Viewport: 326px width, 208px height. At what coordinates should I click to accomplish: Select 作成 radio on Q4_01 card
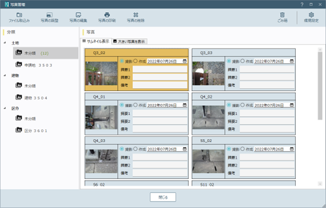coord(136,105)
